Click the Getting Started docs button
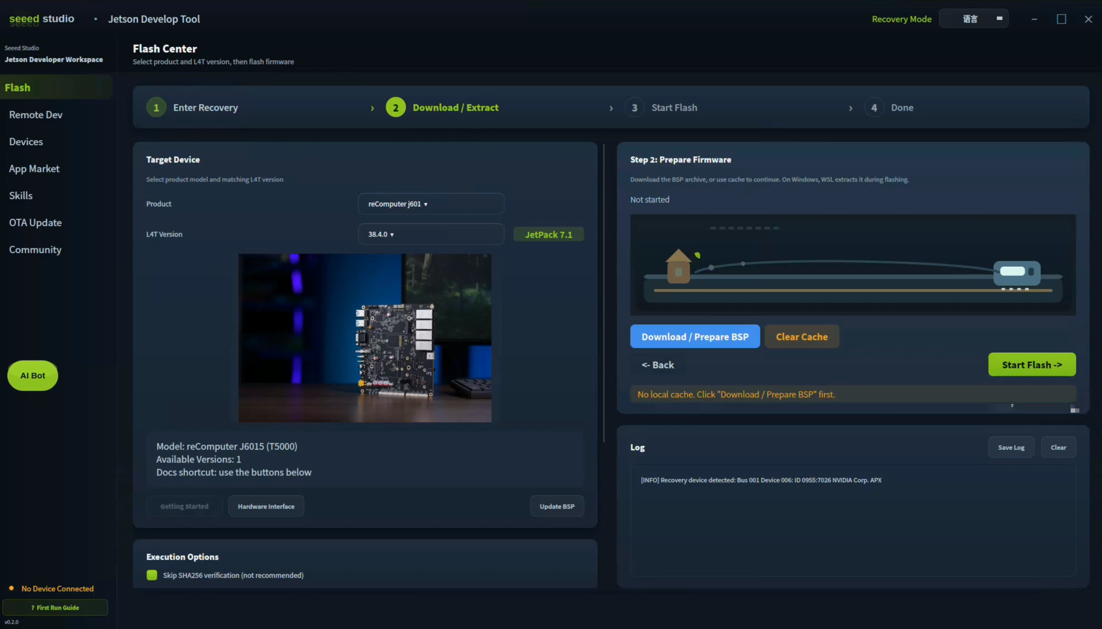The width and height of the screenshot is (1102, 629). (185, 506)
